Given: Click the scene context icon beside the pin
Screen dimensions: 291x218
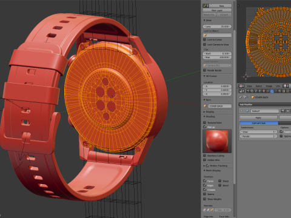Looking at the screenshot, I should [245, 97].
